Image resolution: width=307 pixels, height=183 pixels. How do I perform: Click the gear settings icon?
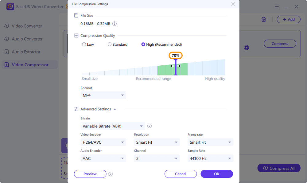click(247, 48)
